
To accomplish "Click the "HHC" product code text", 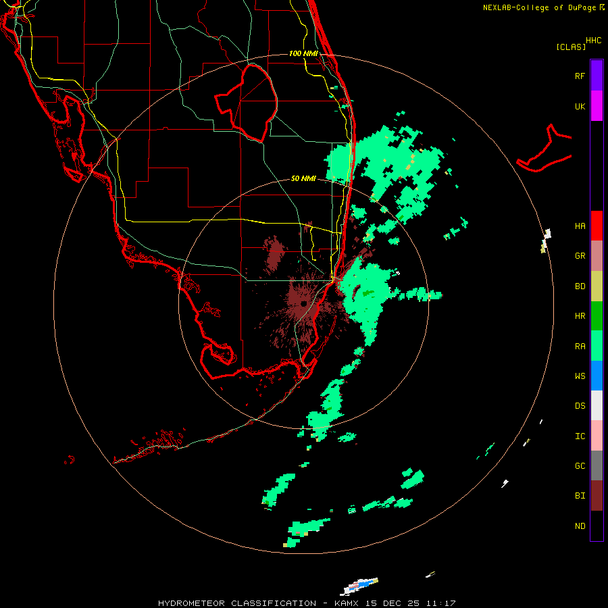I will click(593, 41).
